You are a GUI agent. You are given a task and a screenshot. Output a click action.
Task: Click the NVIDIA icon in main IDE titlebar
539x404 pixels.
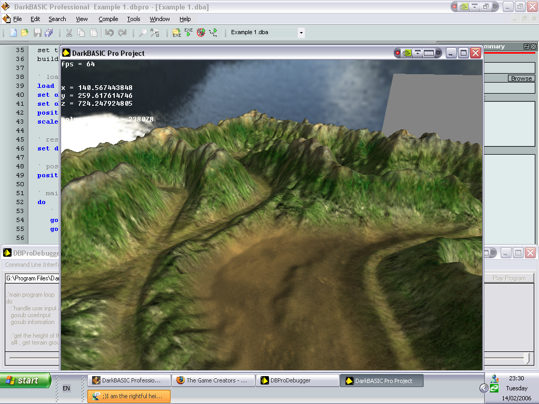464,6
